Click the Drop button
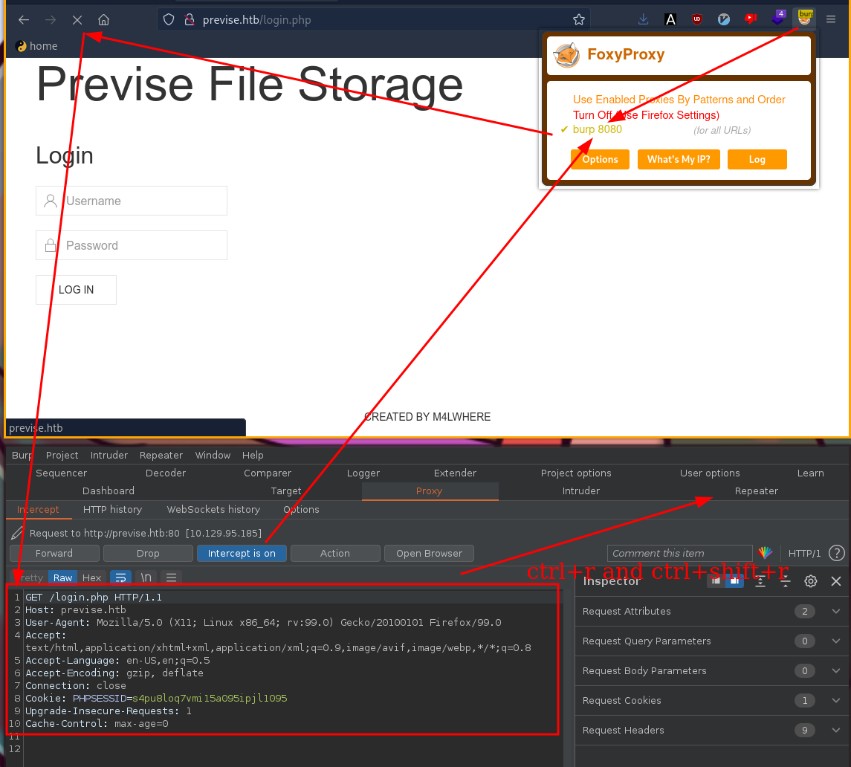Viewport: 851px width, 767px height. coord(148,553)
